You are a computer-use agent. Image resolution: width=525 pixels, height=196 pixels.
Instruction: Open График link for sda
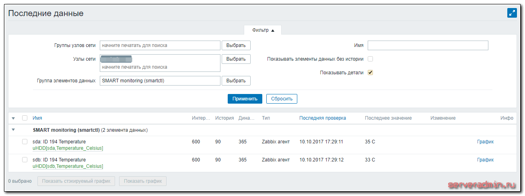485,142
